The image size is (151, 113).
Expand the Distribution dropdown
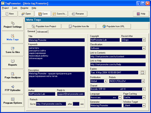pyautogui.click(x=105, y=81)
